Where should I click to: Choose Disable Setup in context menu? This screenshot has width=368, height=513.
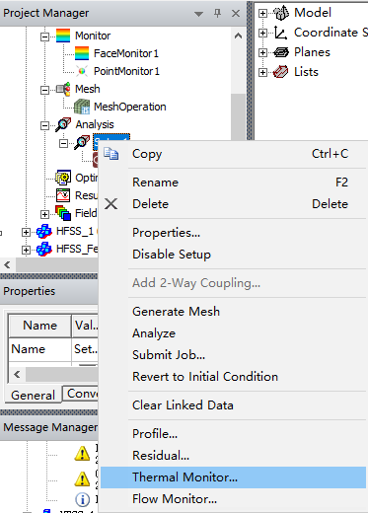(x=172, y=255)
